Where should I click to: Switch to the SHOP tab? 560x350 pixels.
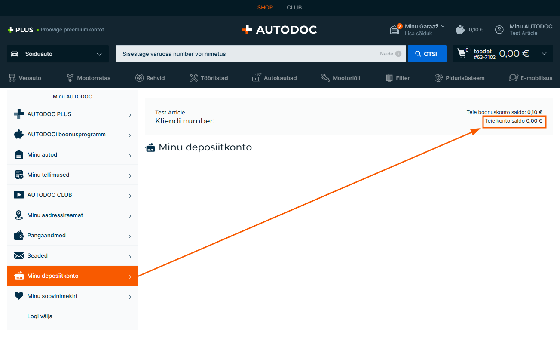[265, 8]
